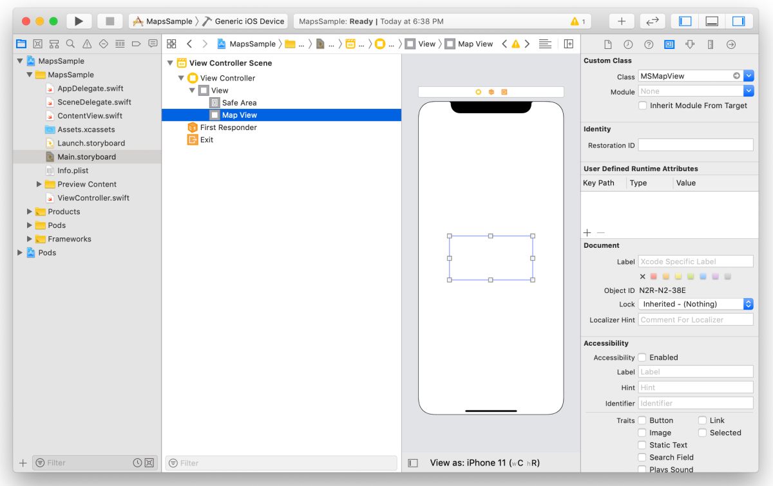Switch to Quick Help inspector tab

[649, 44]
